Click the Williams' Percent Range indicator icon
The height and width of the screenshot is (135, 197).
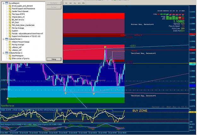point(10,42)
